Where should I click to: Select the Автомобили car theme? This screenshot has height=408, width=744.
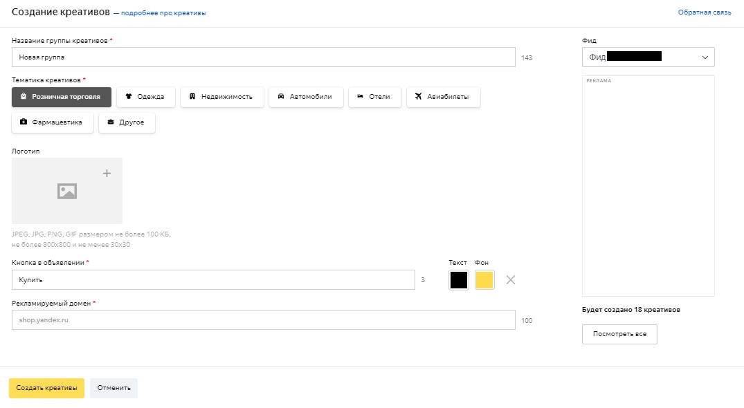click(305, 97)
